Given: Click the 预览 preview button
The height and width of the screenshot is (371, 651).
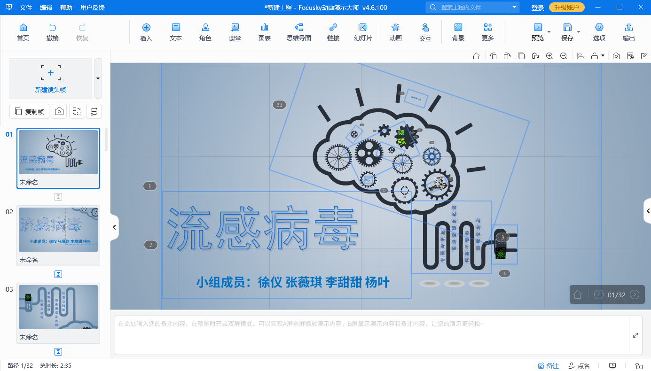Looking at the screenshot, I should tap(538, 32).
